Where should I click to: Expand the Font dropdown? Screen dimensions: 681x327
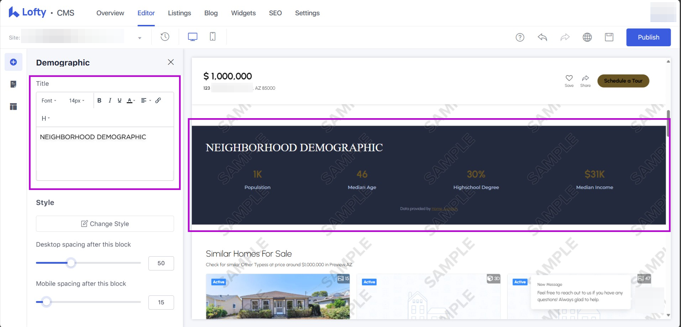[x=49, y=101]
